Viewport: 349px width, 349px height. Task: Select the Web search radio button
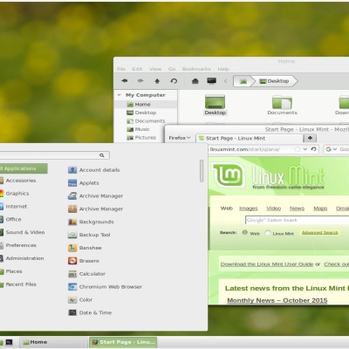pyautogui.click(x=245, y=233)
